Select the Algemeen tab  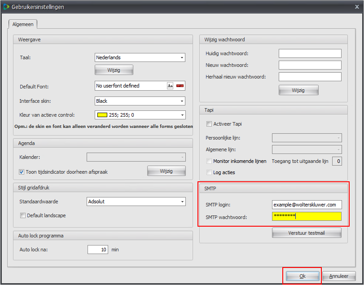[x=22, y=24]
